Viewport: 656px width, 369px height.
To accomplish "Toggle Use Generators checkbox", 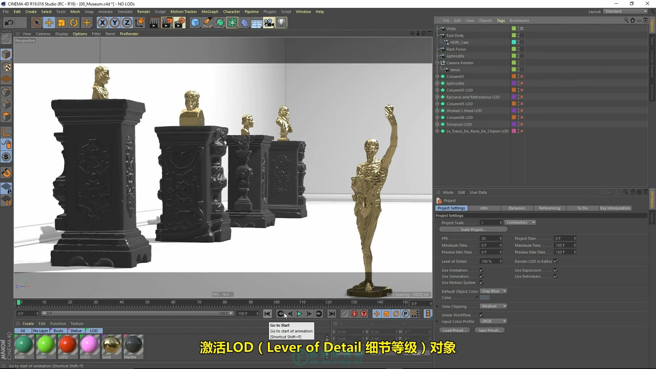I will coord(481,276).
